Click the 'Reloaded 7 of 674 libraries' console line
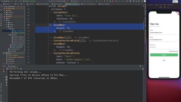The image size is (181, 102). 34,78
